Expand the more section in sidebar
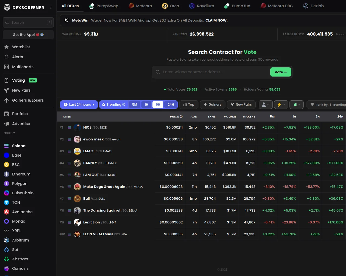This screenshot has width=346, height=276. [x=9, y=133]
